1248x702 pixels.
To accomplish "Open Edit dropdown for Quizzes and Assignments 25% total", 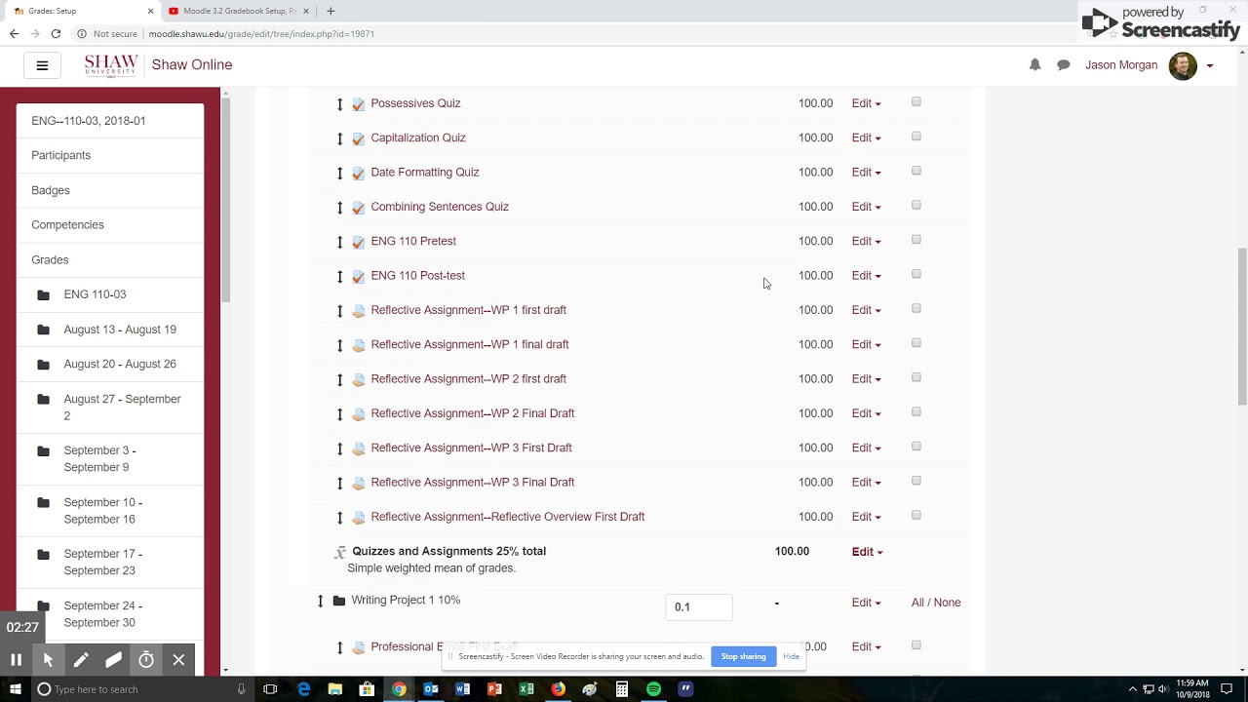I will point(867,552).
